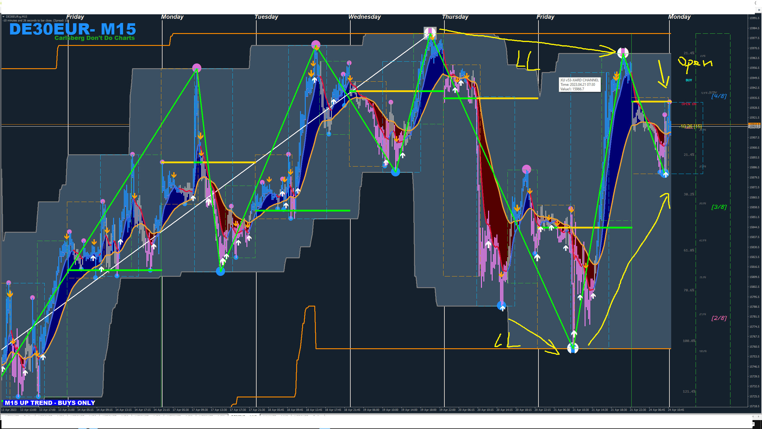Select the [4/8] Murrey level label

click(x=719, y=96)
